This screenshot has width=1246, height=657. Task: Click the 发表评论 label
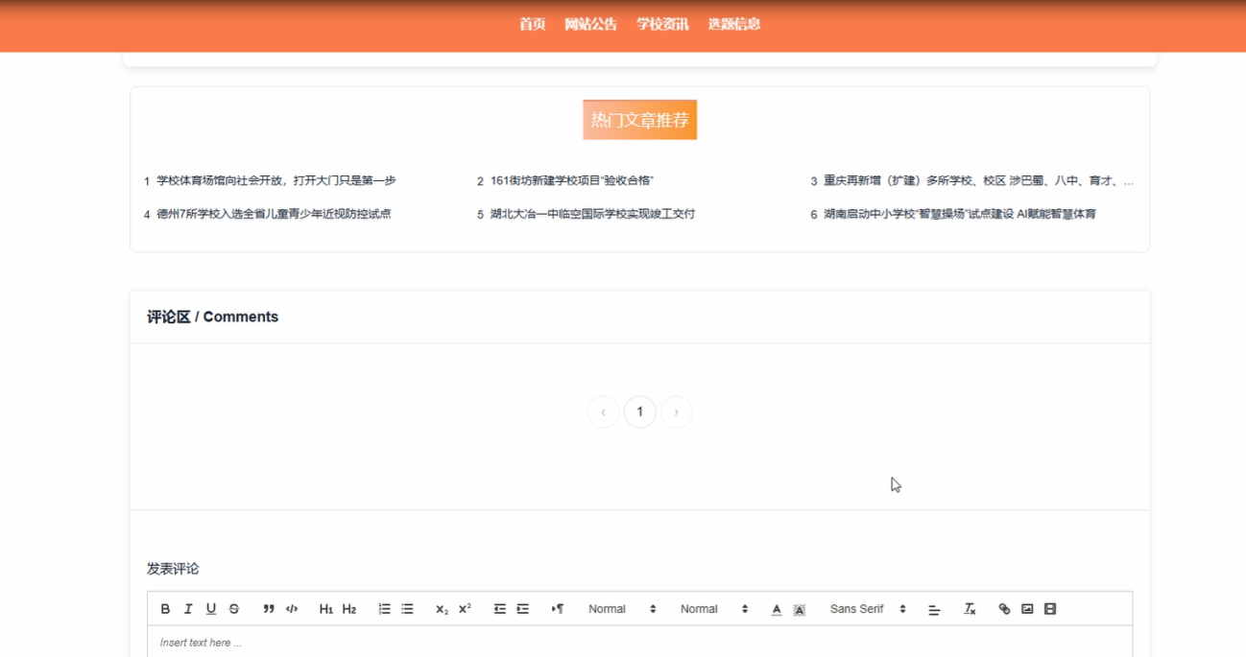tap(173, 569)
